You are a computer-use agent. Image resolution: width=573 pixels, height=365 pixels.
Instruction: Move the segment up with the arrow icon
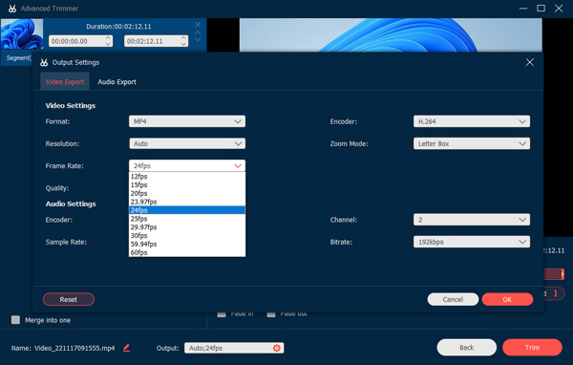[x=198, y=32]
